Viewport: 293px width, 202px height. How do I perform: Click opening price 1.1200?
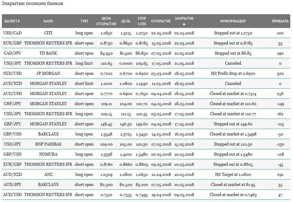coord(106,84)
